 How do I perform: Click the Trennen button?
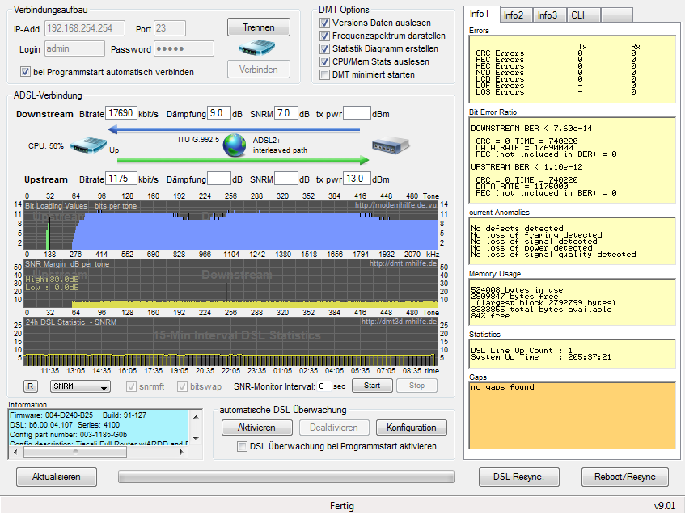tap(259, 27)
